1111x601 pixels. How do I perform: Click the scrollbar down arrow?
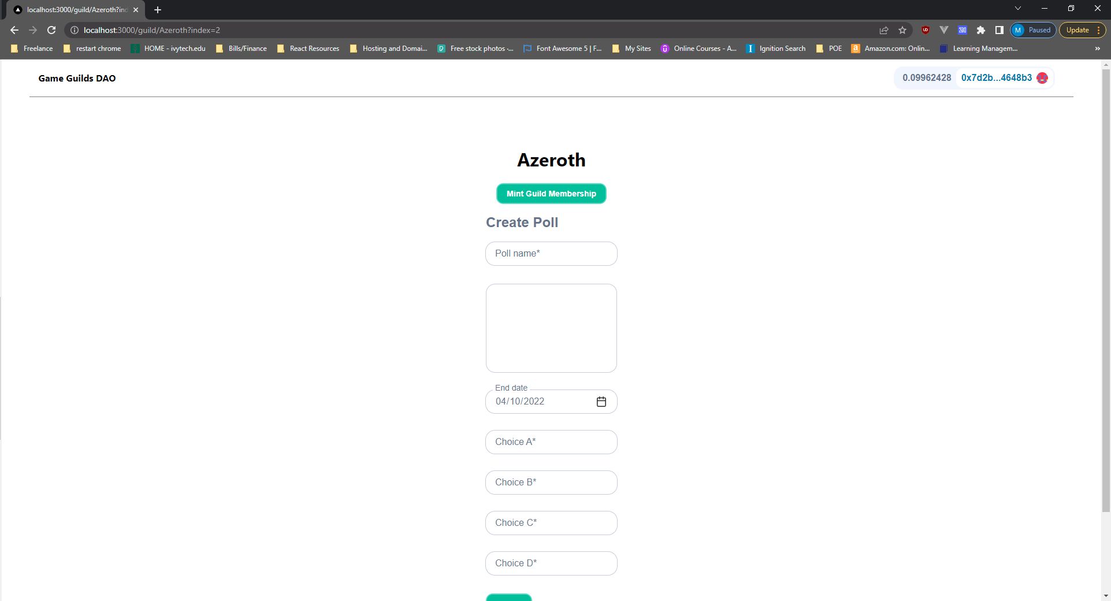coord(1106,596)
